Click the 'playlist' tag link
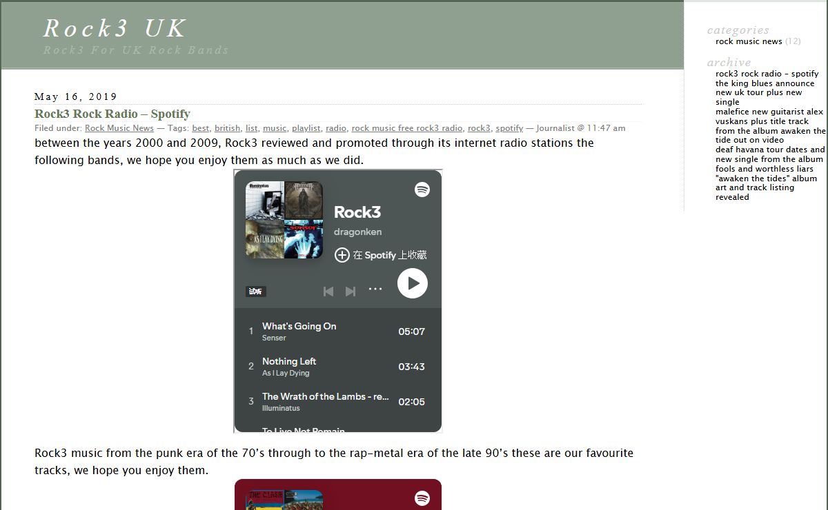Viewport: 828px width, 510px height. 306,128
